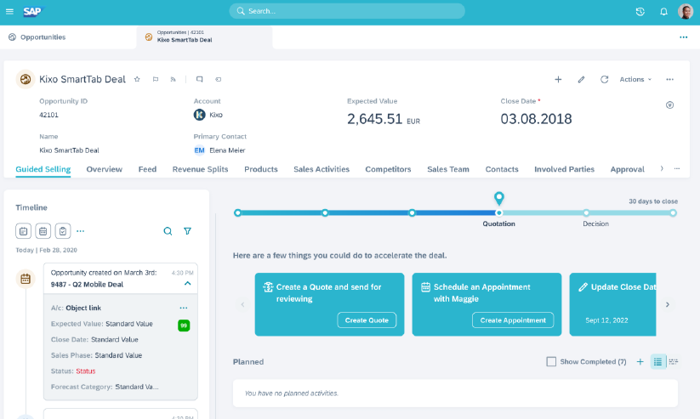Click timeline calendar grid icon
Image resolution: width=700 pixels, height=419 pixels.
click(x=43, y=231)
